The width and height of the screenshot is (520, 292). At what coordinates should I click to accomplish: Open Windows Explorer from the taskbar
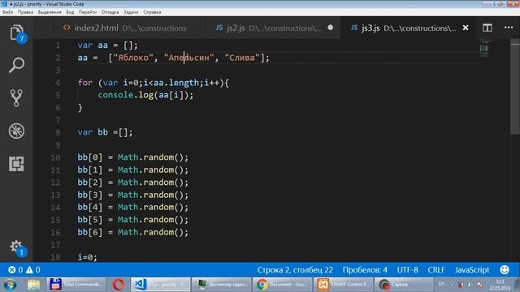pos(33,285)
